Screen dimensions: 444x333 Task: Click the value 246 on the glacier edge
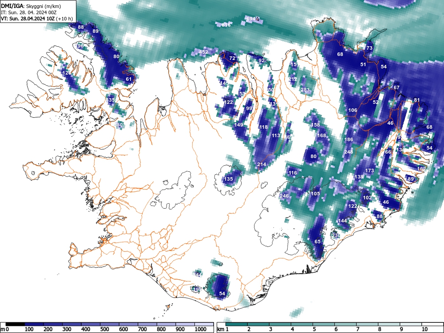coord(284,196)
